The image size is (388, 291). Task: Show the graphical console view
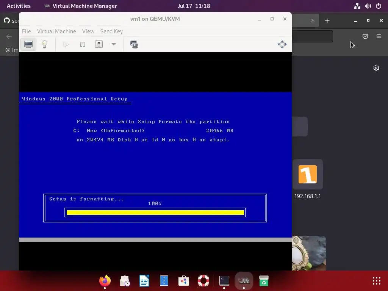click(28, 45)
